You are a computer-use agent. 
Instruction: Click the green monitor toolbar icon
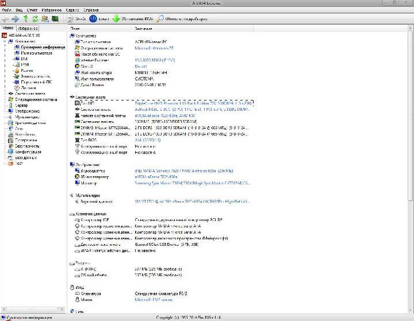pos(55,19)
